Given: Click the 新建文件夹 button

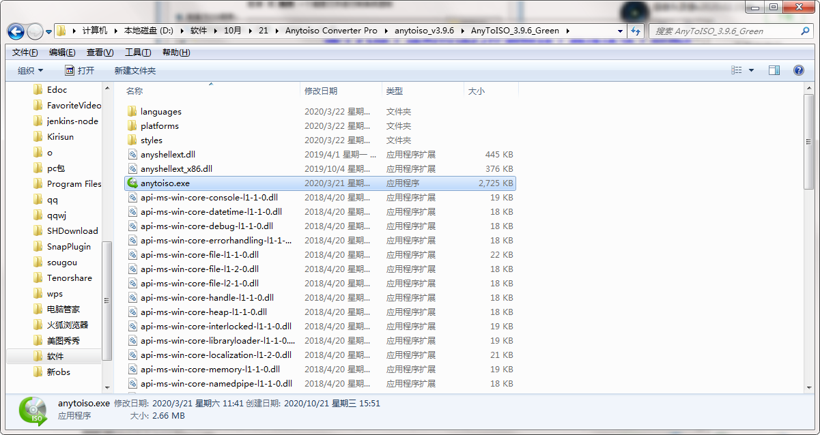Looking at the screenshot, I should click(x=135, y=70).
